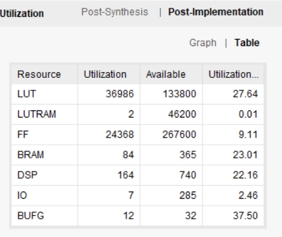Click LUT utilization value 36986
Image resolution: width=282 pixels, height=237 pixels.
(x=120, y=94)
